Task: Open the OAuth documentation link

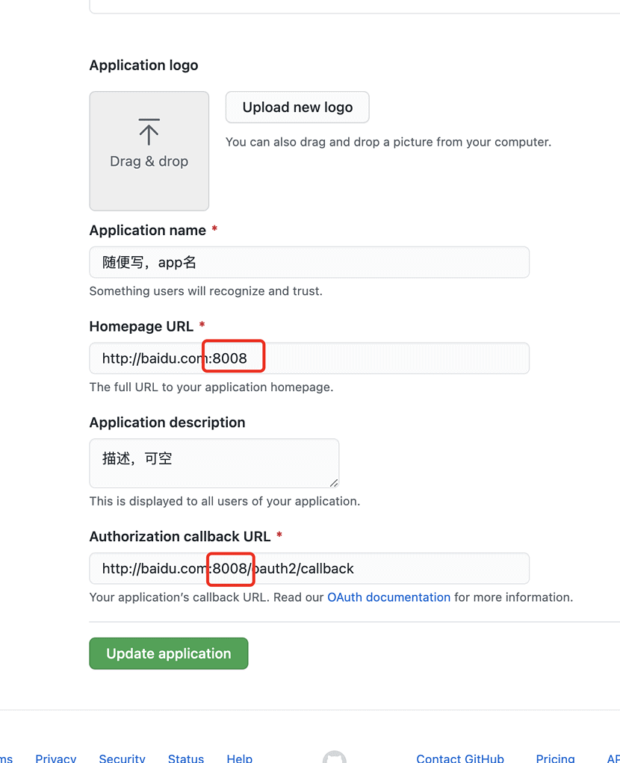Action: [388, 597]
